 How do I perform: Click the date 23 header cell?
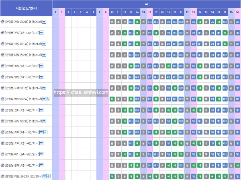click(x=194, y=12)
